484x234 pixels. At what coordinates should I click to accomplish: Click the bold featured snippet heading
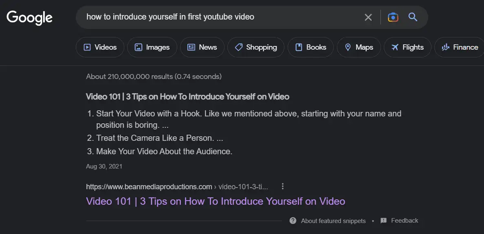coord(188,97)
